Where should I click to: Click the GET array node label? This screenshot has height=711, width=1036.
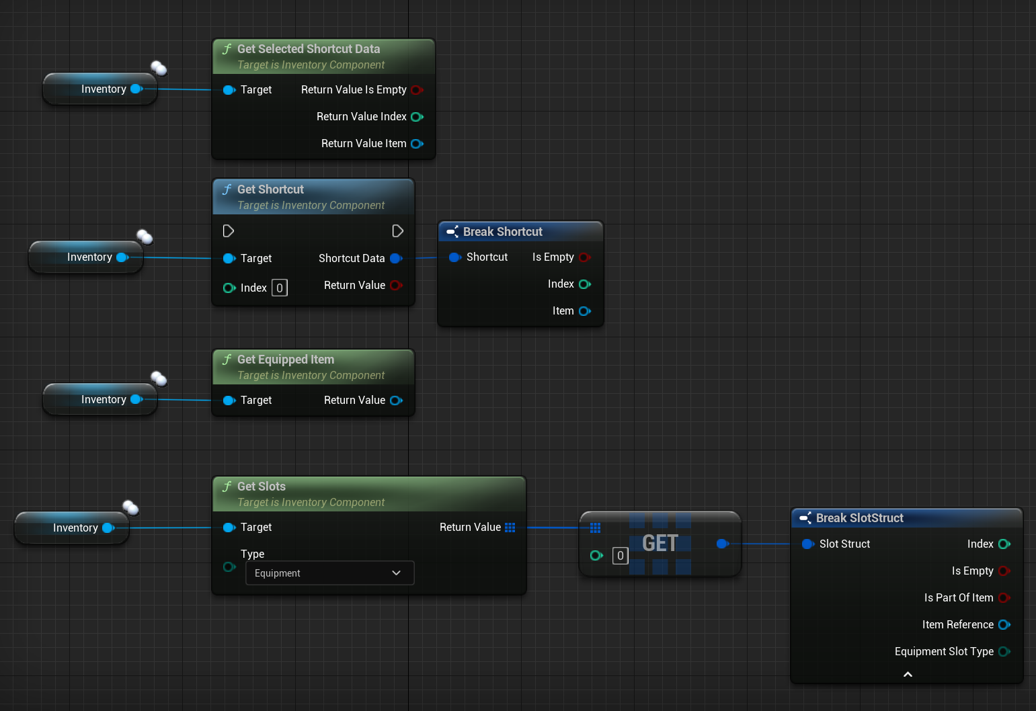tap(660, 543)
